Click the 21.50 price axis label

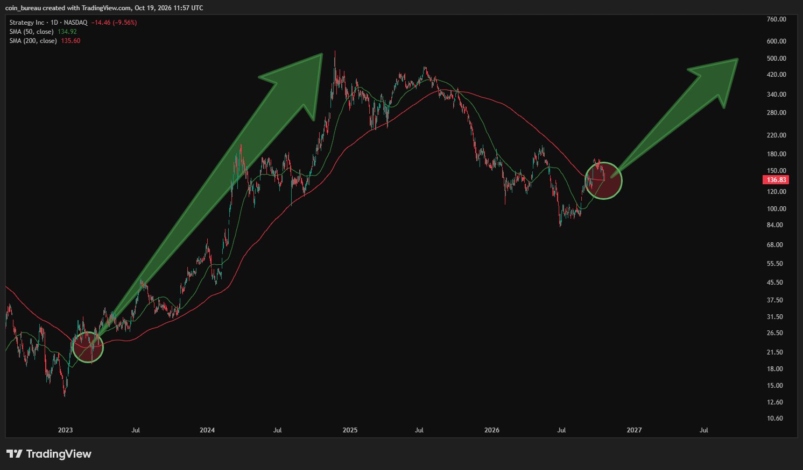coord(776,352)
